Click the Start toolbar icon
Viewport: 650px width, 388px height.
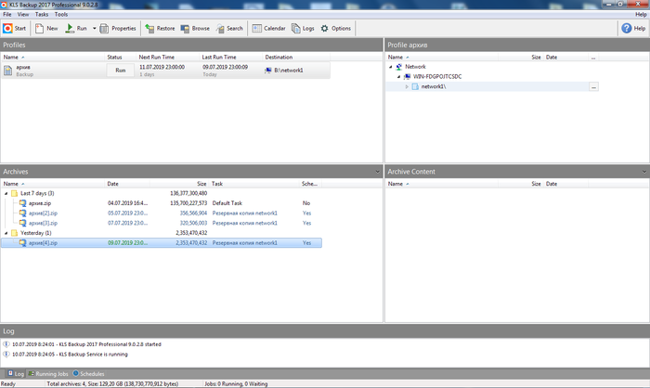14,29
